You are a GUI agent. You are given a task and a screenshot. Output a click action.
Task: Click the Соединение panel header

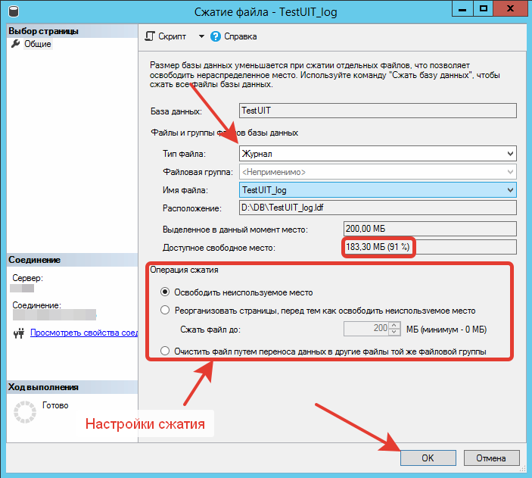[72, 260]
